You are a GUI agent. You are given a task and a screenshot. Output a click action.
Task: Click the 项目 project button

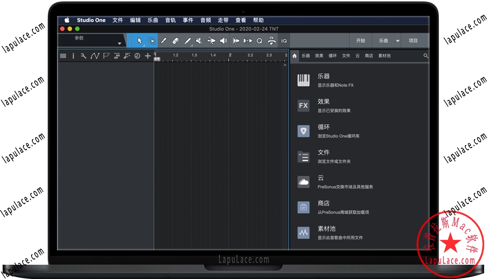(413, 41)
